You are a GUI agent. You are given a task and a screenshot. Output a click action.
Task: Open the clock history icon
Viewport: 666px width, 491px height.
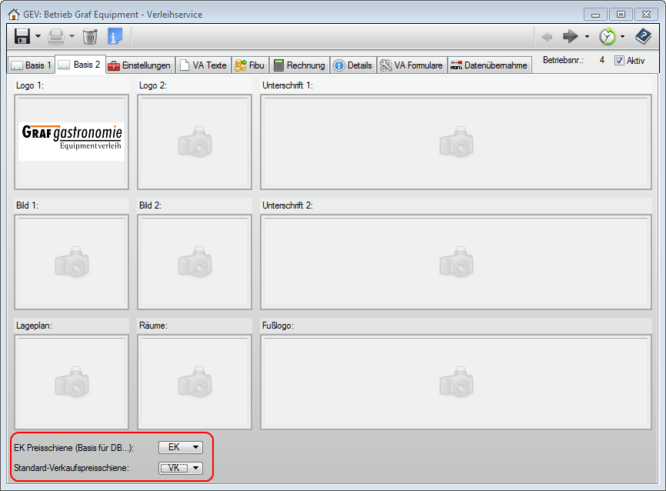[x=608, y=36]
